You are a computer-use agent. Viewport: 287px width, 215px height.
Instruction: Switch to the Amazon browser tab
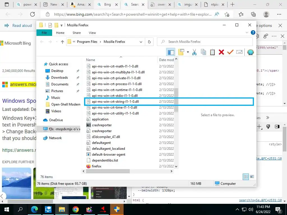pos(80,4)
